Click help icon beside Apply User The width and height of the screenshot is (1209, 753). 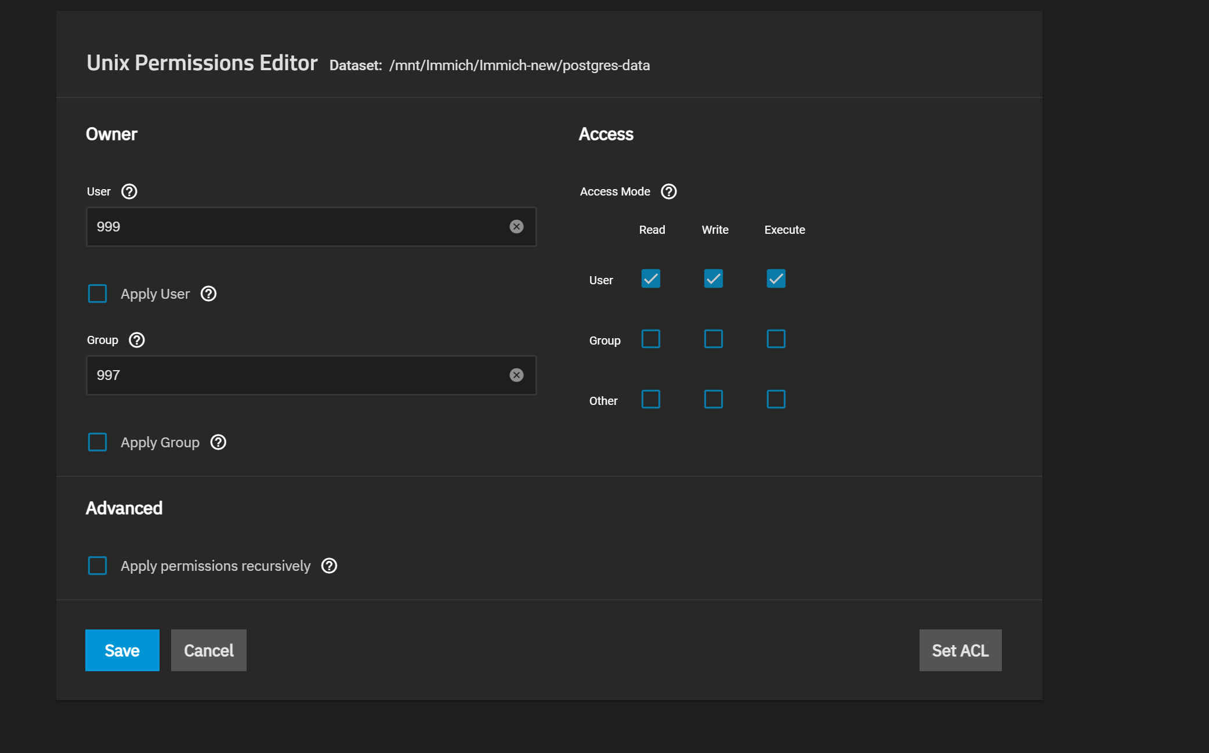(208, 294)
